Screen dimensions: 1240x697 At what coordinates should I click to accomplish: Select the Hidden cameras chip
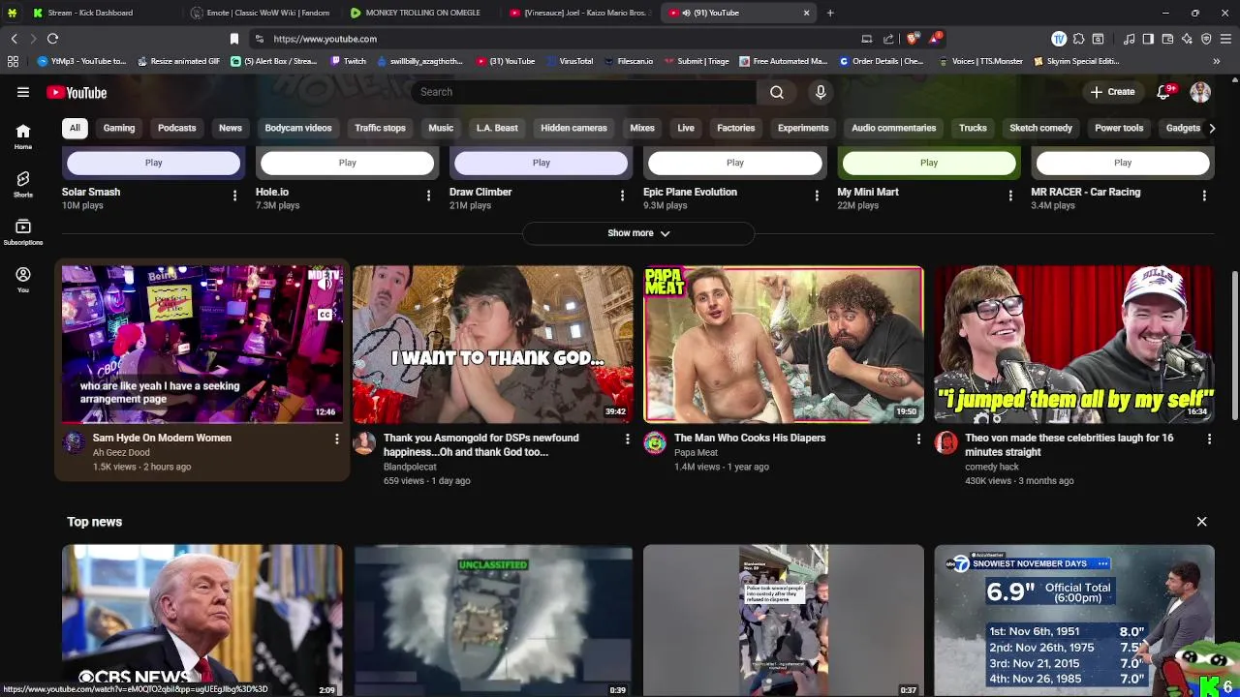pos(573,128)
